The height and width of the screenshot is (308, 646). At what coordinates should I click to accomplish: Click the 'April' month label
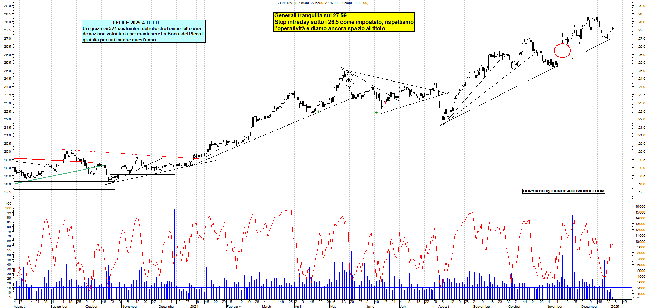pyautogui.click(x=298, y=306)
